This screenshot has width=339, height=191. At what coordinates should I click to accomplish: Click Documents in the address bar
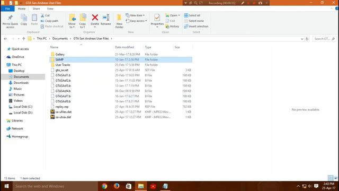pyautogui.click(x=60, y=39)
